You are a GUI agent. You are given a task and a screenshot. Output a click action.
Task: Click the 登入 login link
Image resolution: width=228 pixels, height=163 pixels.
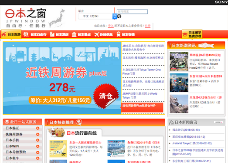point(111,26)
